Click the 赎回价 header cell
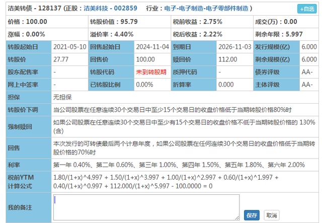 coord(194,59)
